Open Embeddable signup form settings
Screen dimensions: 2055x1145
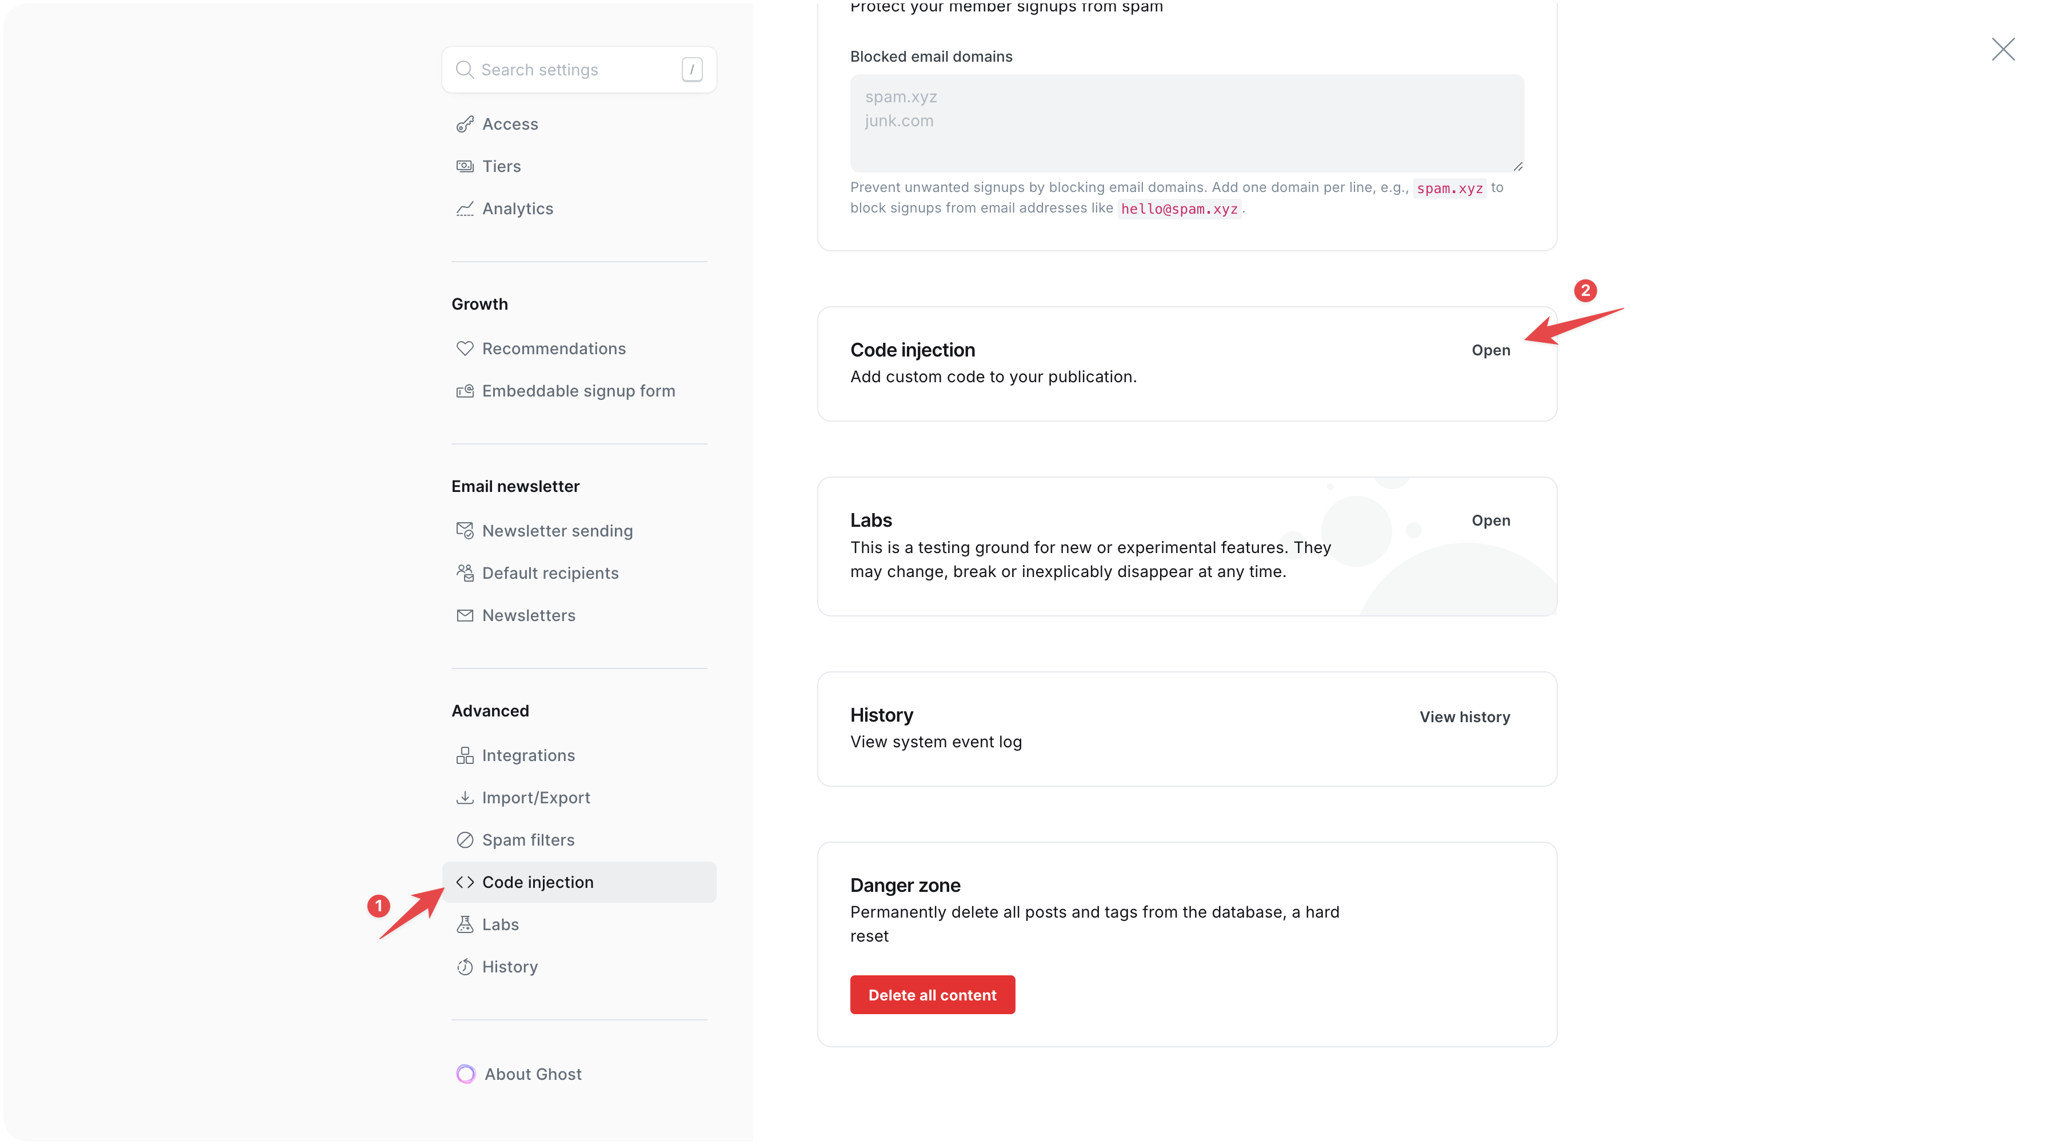click(578, 391)
